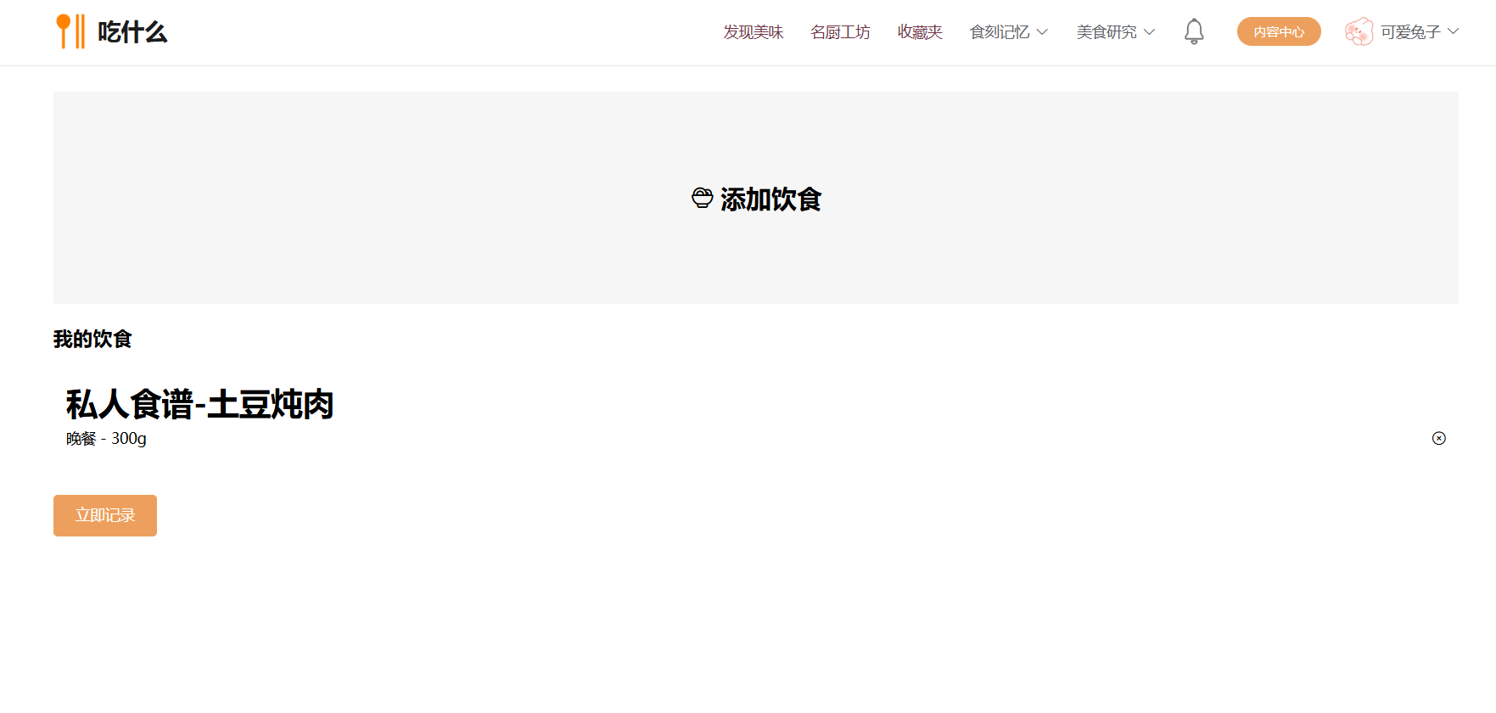The height and width of the screenshot is (713, 1496).
Task: Expand the 美食研究 dropdown menu
Action: (1116, 32)
